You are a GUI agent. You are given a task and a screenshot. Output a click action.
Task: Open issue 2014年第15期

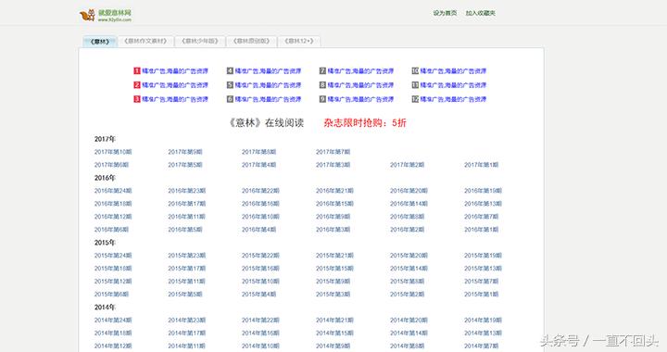tap(334, 333)
